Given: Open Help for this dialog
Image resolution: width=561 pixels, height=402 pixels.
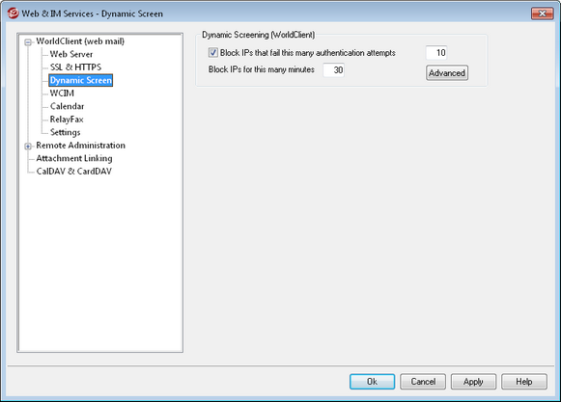Looking at the screenshot, I should (524, 382).
